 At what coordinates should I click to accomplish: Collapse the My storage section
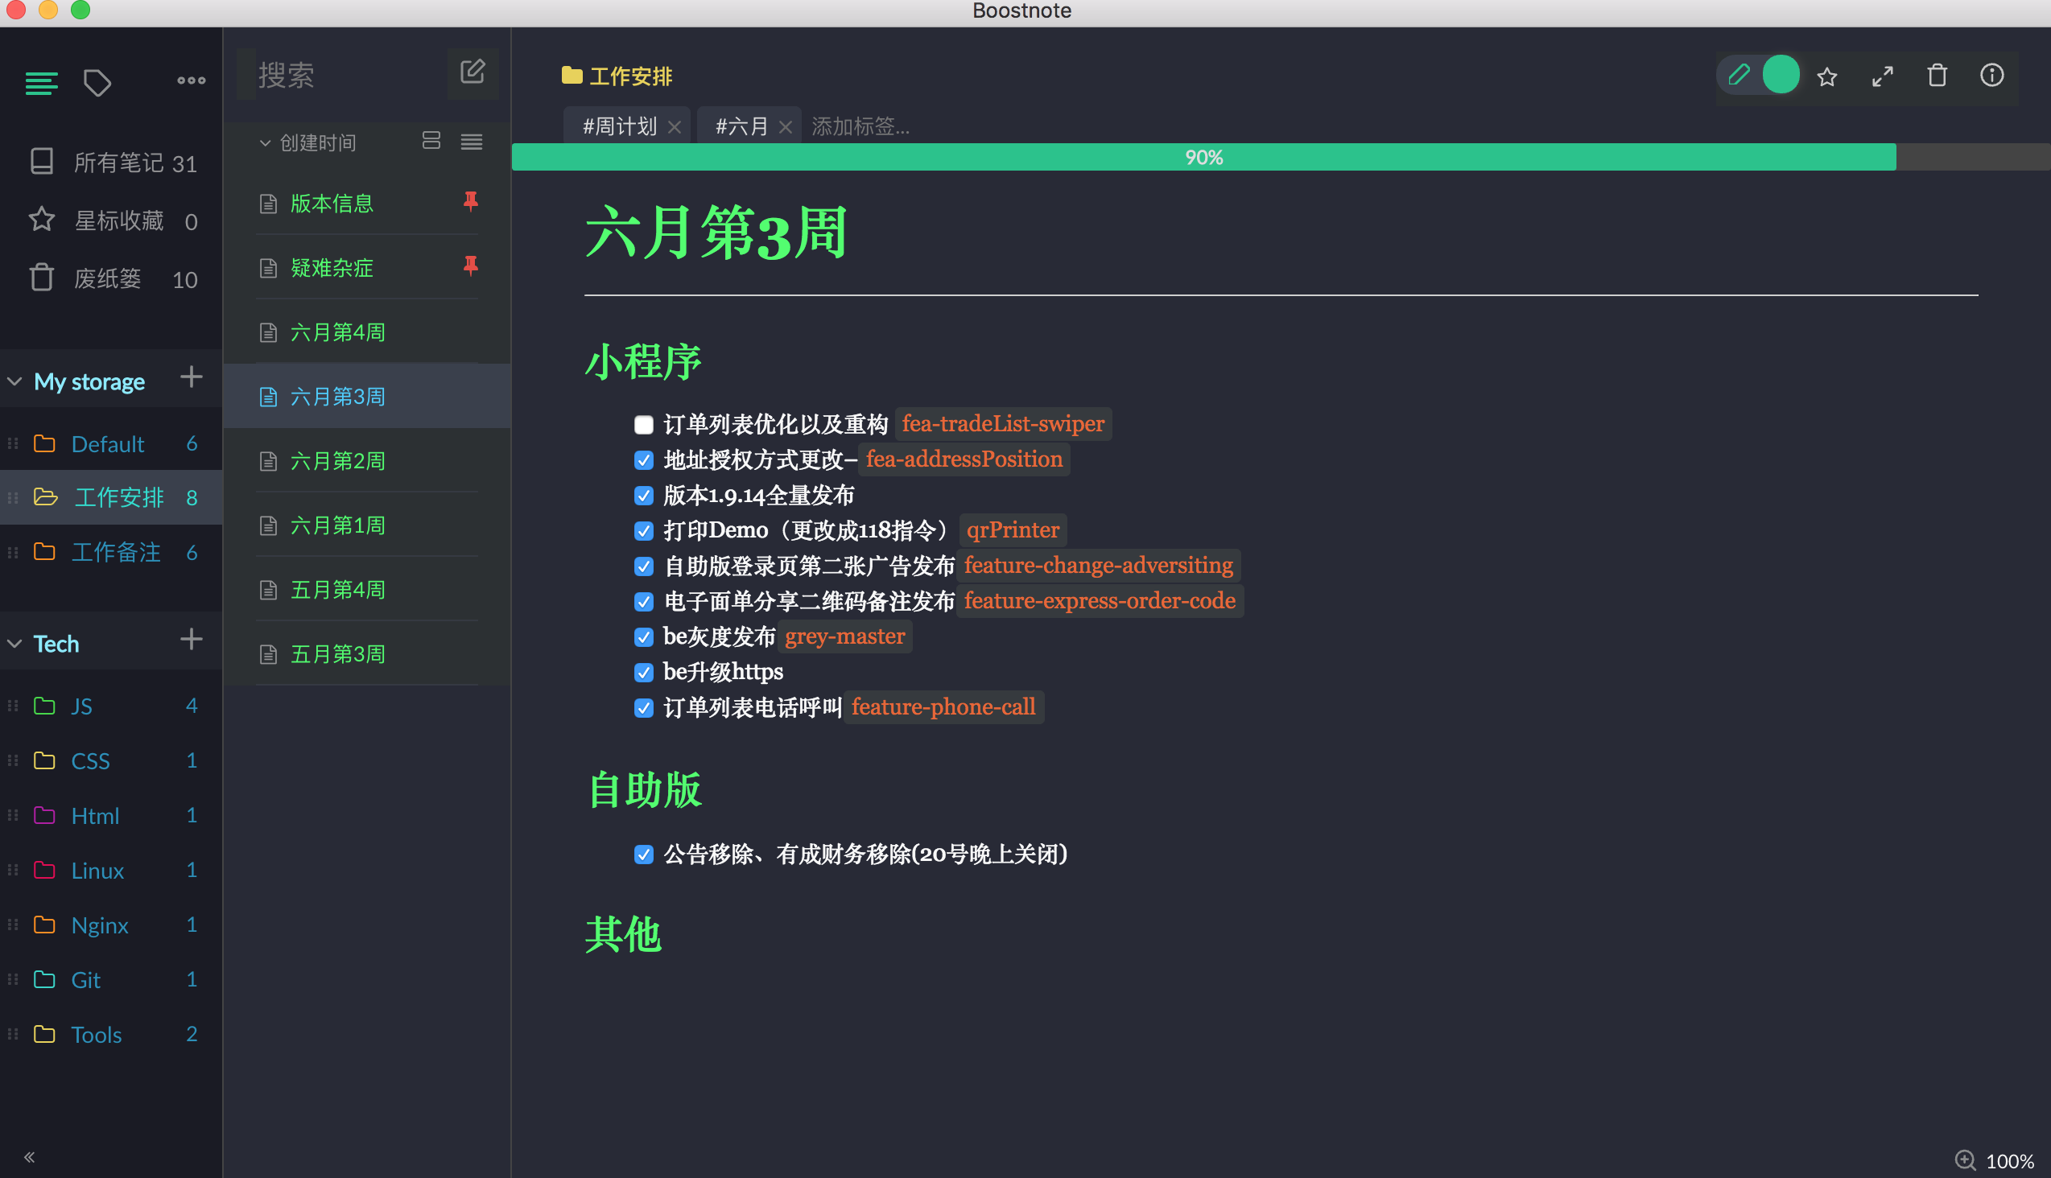14,381
